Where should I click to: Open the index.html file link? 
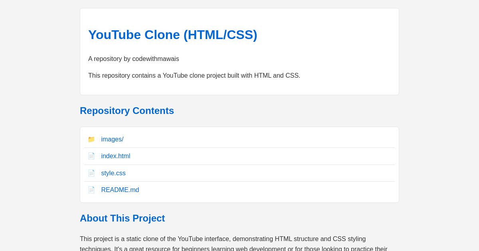(115, 156)
